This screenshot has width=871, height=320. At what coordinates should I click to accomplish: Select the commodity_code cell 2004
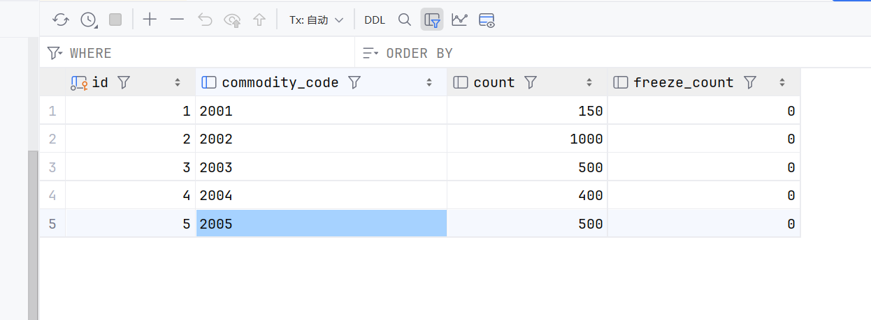coord(321,196)
